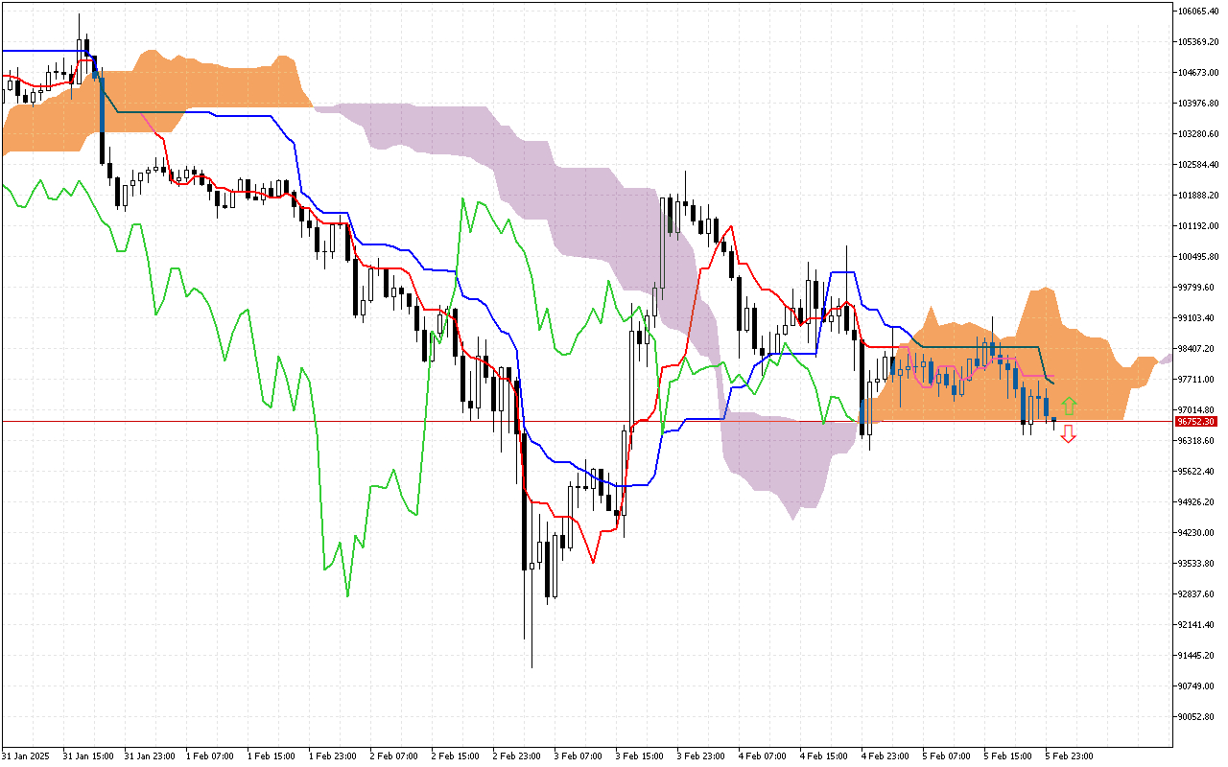Select the 2 Feb 07:00 time label

394,755
